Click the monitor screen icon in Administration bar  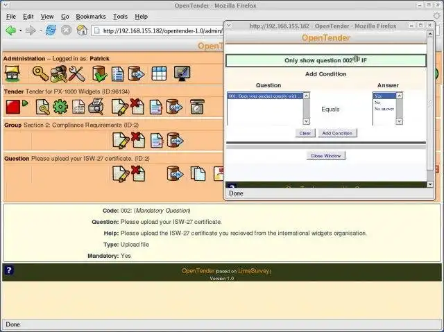click(182, 73)
